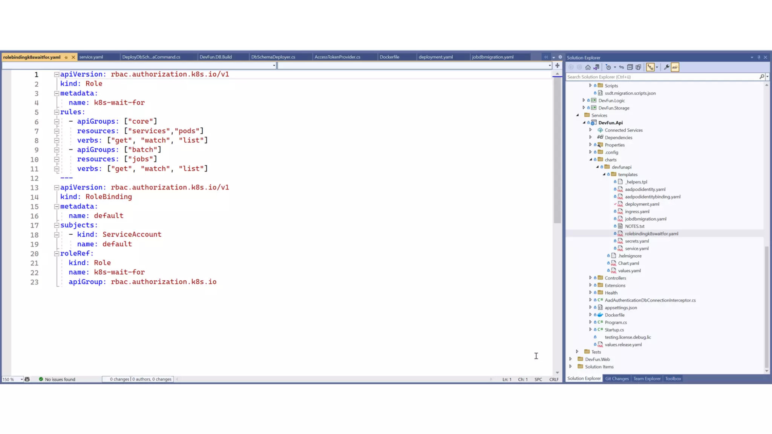This screenshot has height=434, width=772.
Task: Click the editor vertical scrollbar thumb
Action: pyautogui.click(x=557, y=151)
